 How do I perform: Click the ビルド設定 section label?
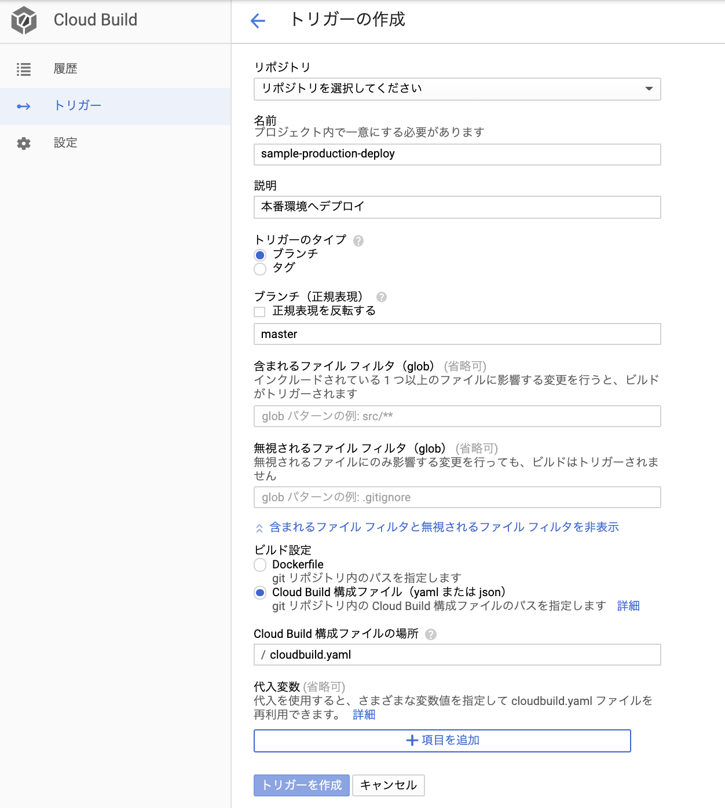click(283, 550)
